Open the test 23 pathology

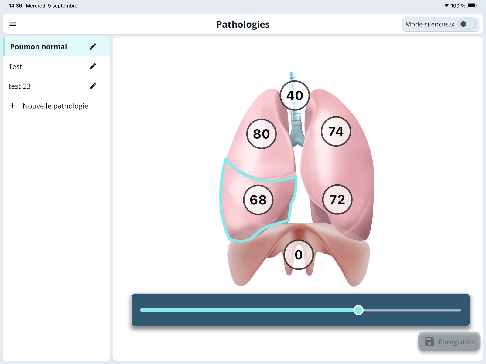click(56, 86)
